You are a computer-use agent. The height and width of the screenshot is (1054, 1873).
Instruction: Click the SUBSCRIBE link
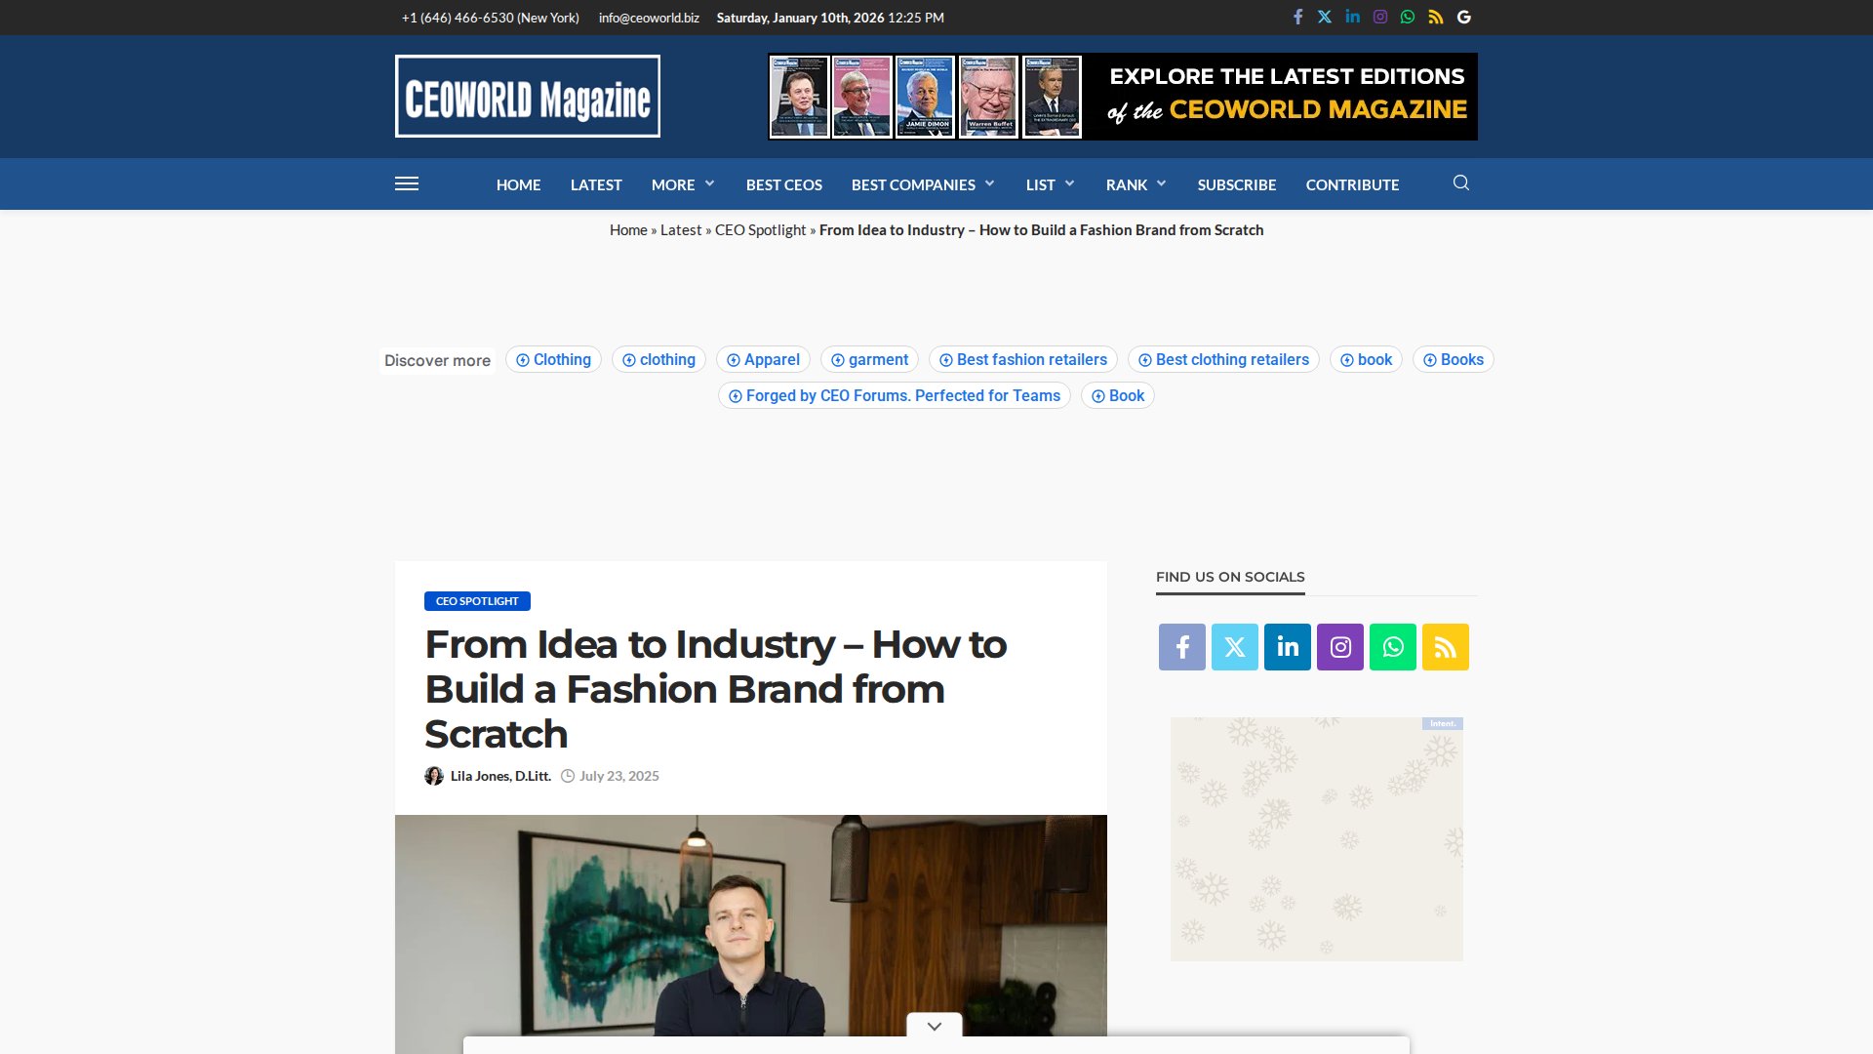coord(1236,183)
